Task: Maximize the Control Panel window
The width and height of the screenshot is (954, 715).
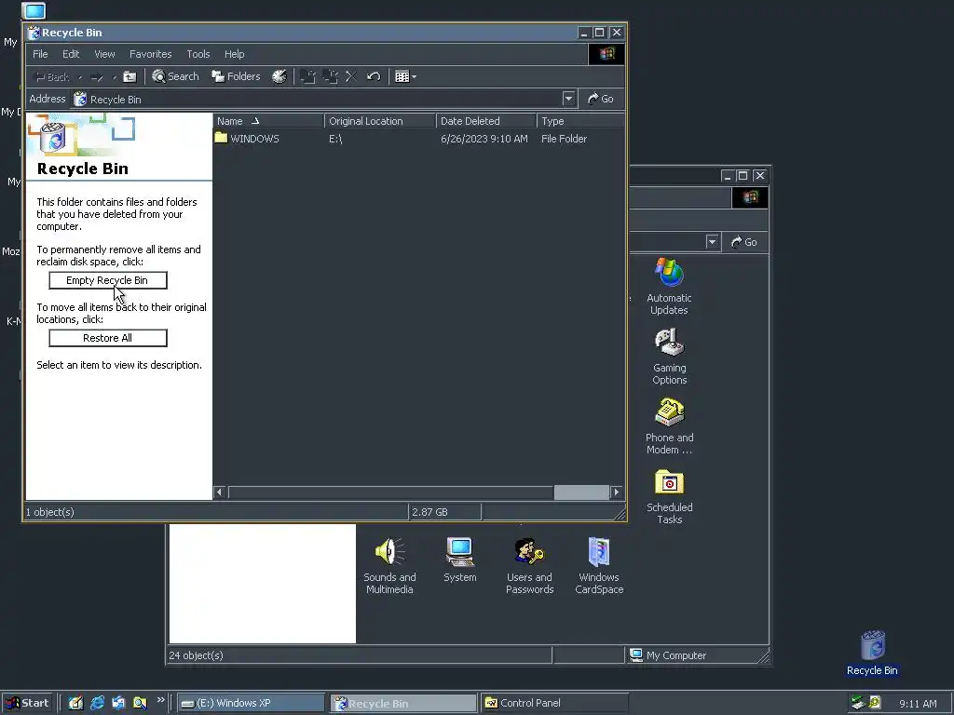Action: pos(743,176)
